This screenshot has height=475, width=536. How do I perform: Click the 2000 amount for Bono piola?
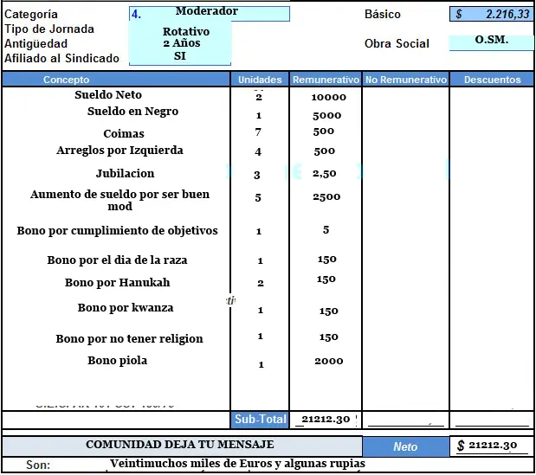click(328, 361)
